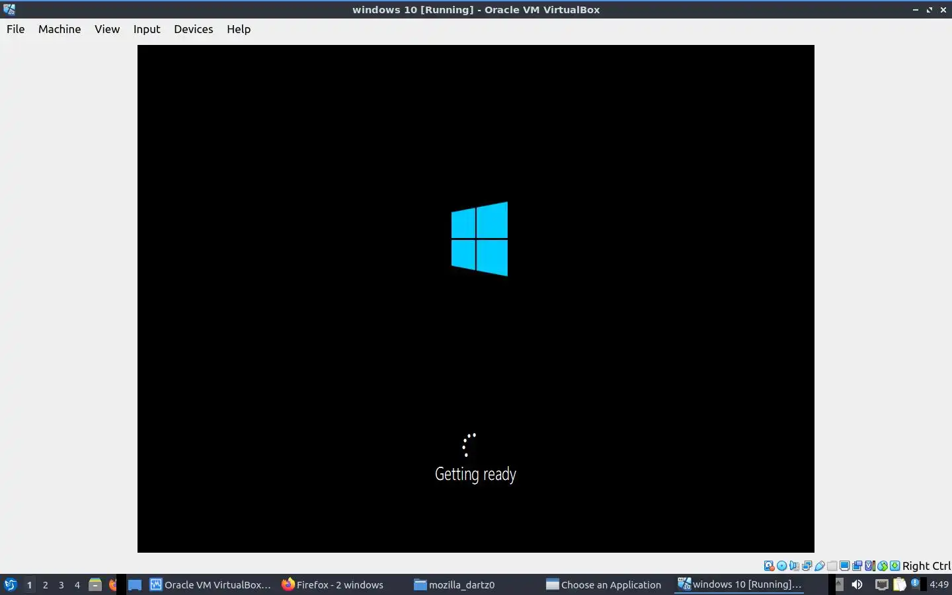This screenshot has height=595, width=952.
Task: Click the audio status icon in VirtualBox
Action: coord(794,566)
